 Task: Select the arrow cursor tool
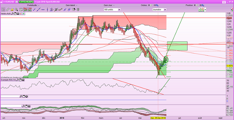click(3, 10)
